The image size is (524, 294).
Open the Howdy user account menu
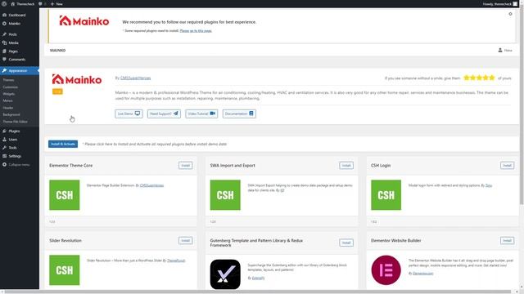click(500, 4)
